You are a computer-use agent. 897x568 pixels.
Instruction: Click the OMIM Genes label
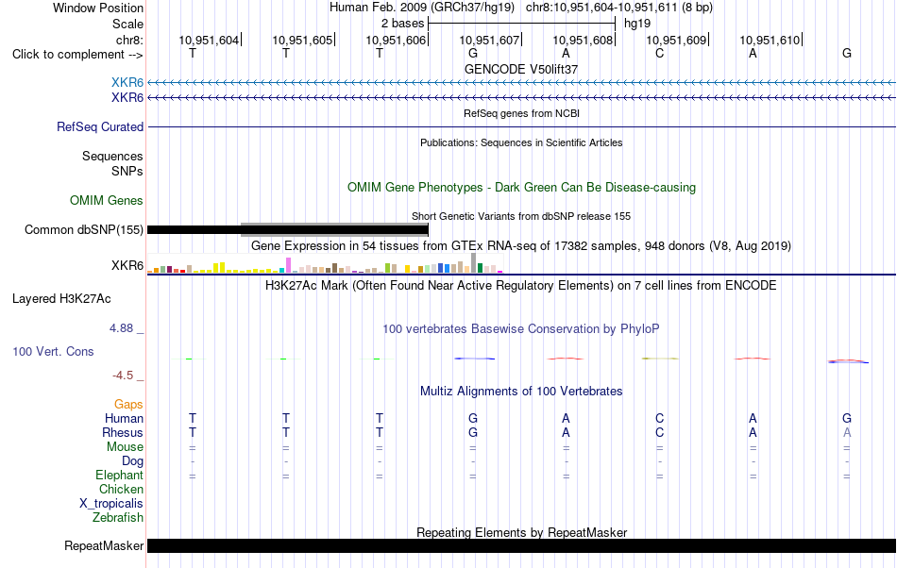pos(107,201)
